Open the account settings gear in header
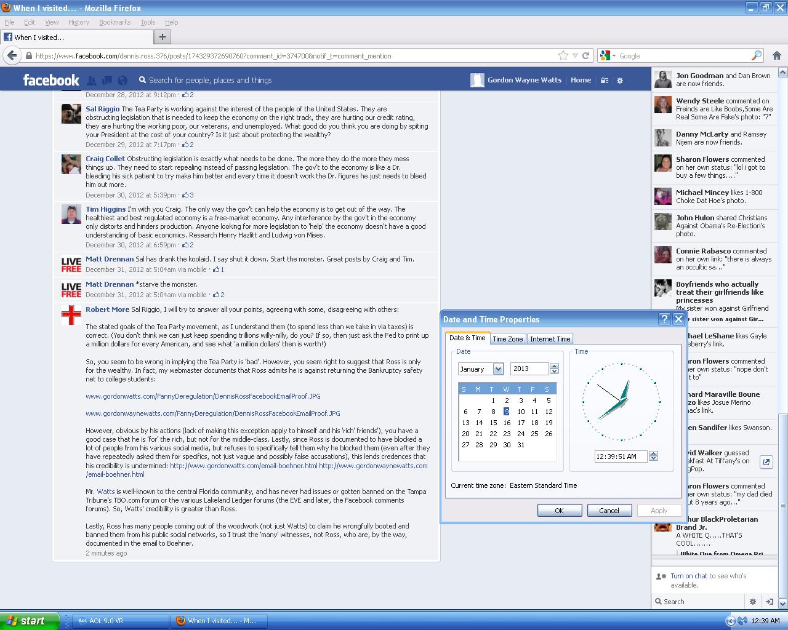This screenshot has width=788, height=630. [x=620, y=80]
